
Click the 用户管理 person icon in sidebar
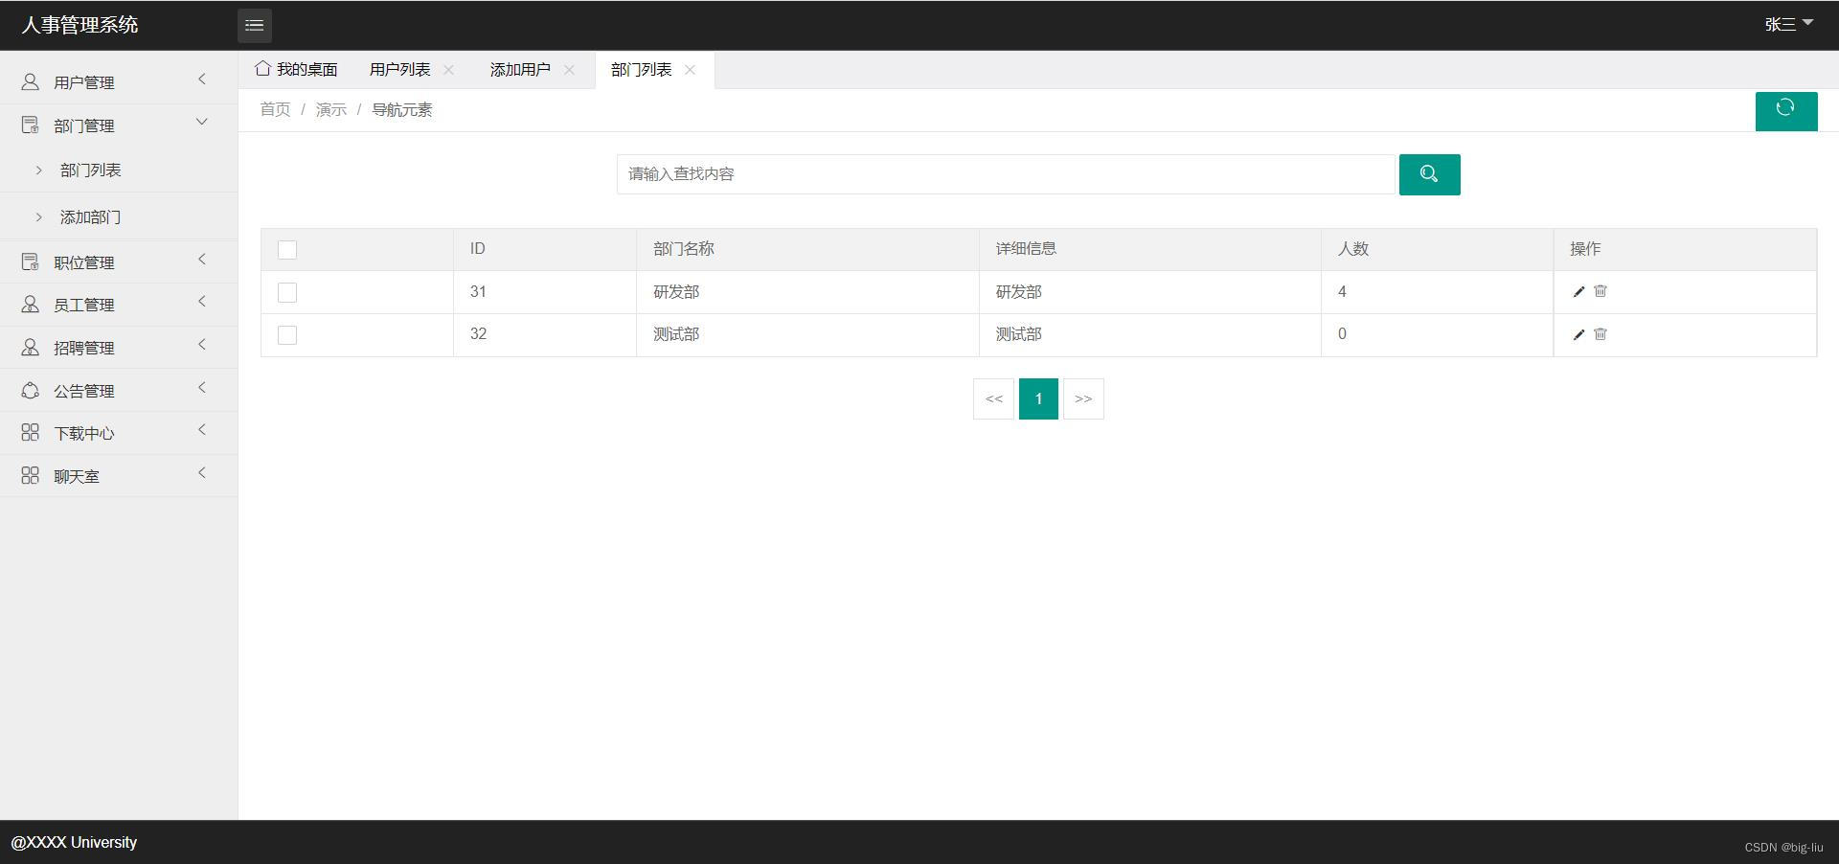(x=31, y=82)
